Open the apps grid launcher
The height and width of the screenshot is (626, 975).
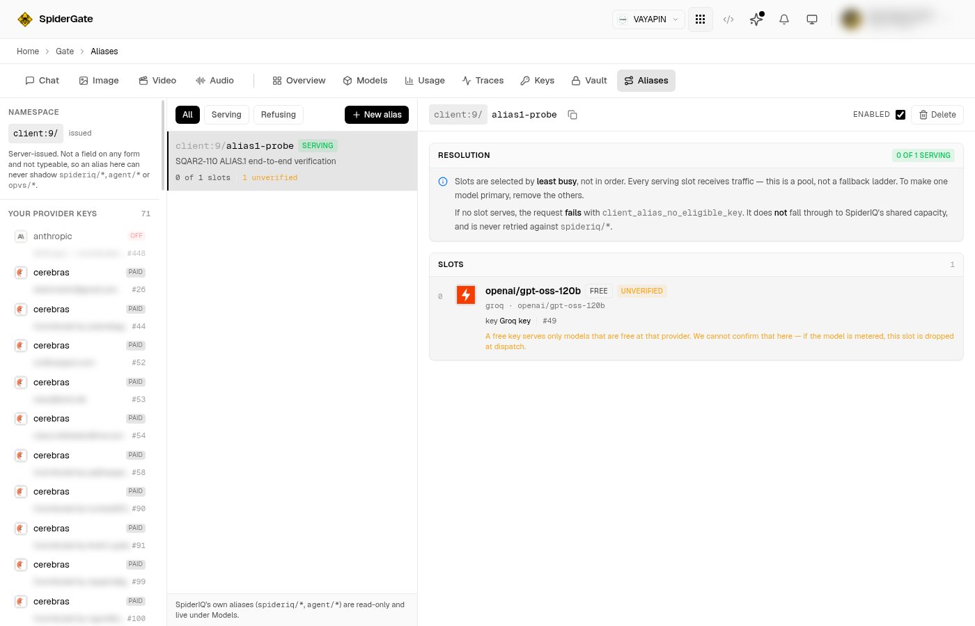tap(701, 19)
